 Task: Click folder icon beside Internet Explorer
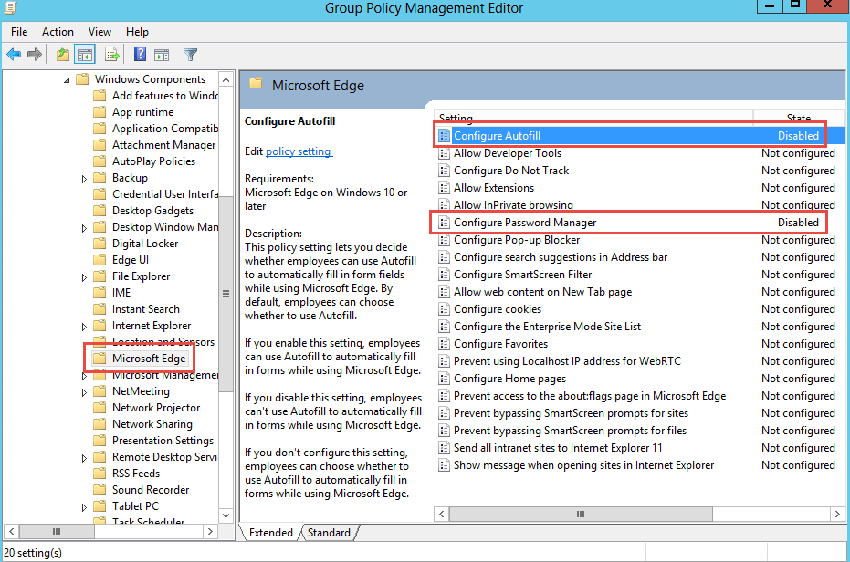click(100, 326)
